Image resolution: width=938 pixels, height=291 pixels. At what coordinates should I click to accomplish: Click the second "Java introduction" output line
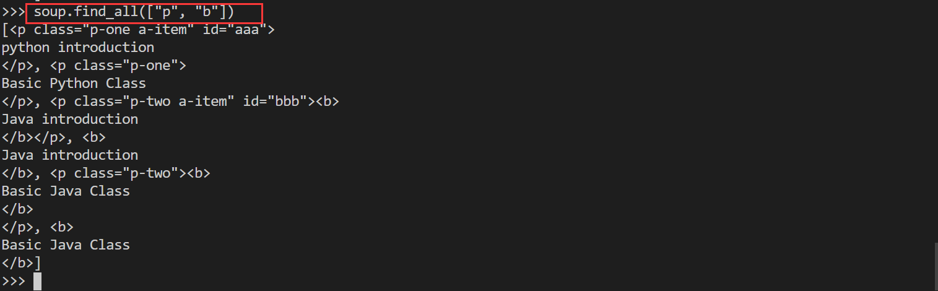pos(70,155)
